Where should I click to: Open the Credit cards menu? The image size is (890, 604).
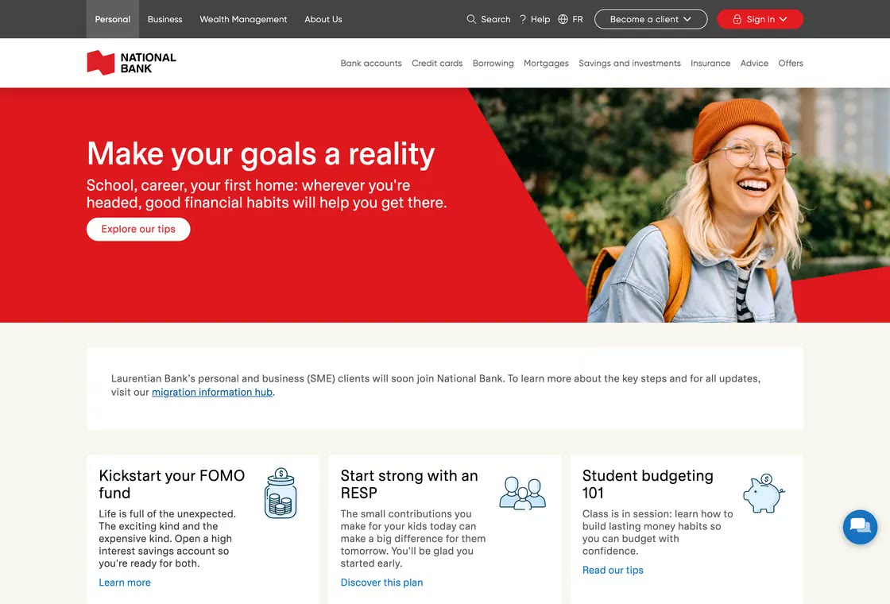click(437, 63)
